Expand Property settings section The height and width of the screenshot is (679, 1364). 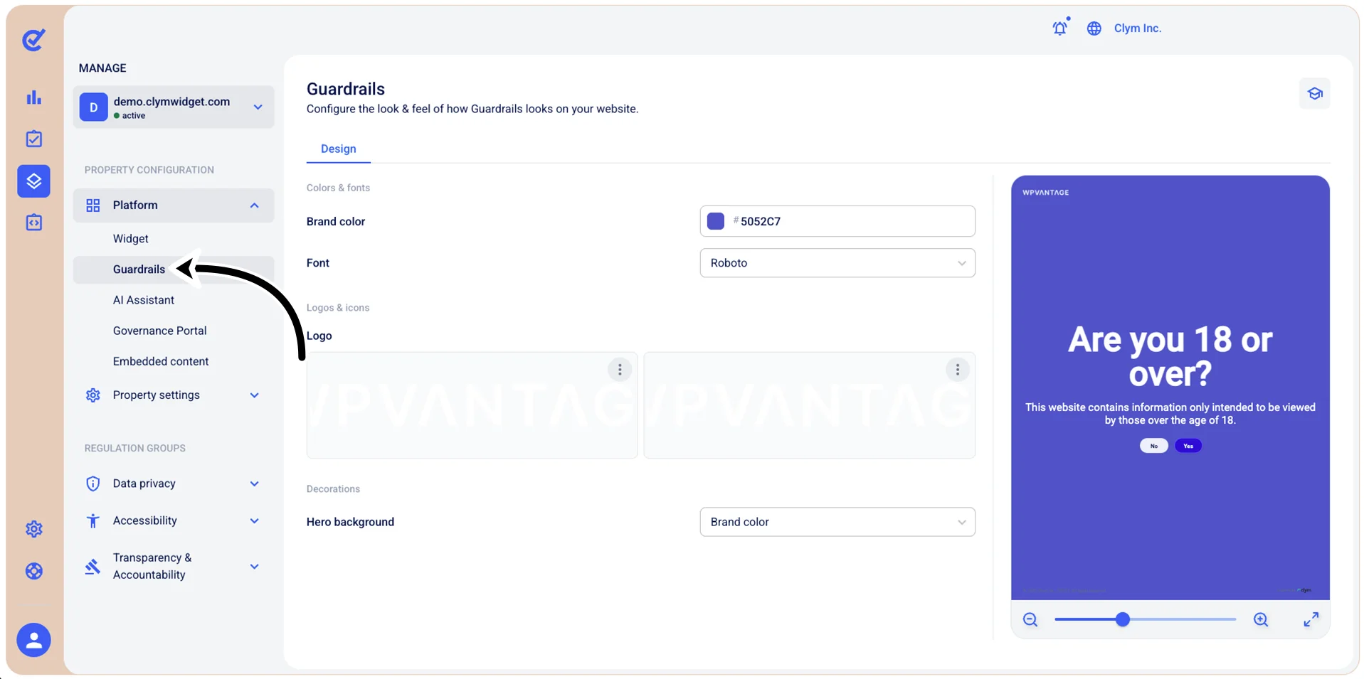pos(174,395)
